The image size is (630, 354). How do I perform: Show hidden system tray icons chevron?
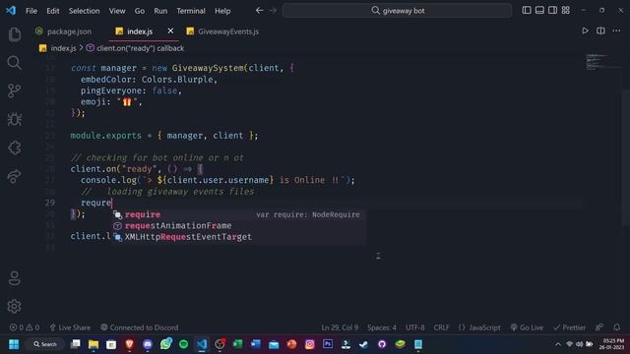[x=558, y=344]
